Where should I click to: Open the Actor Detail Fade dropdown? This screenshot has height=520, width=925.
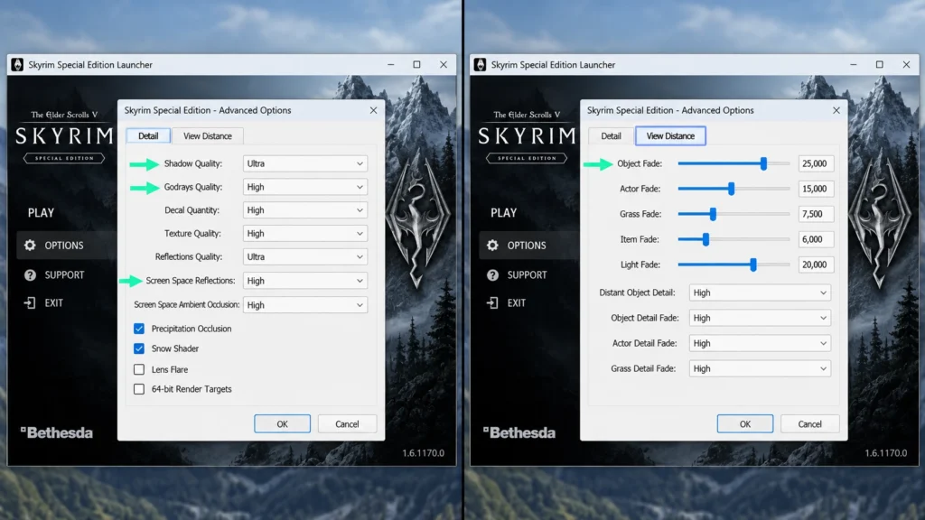(x=760, y=343)
